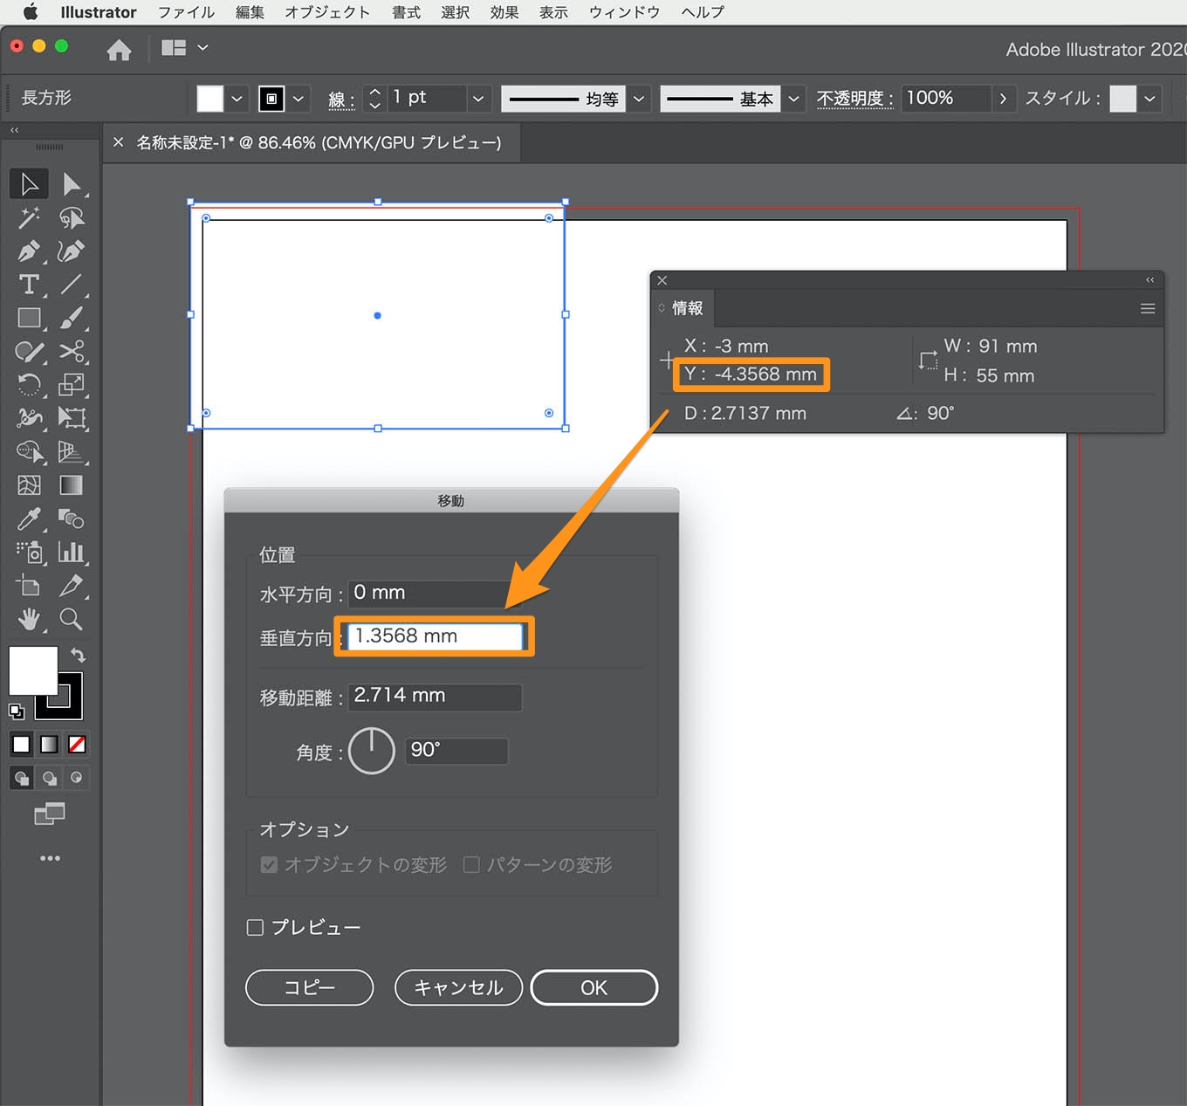Reset to default fill and stroke
Image resolution: width=1187 pixels, height=1106 pixels.
point(16,711)
